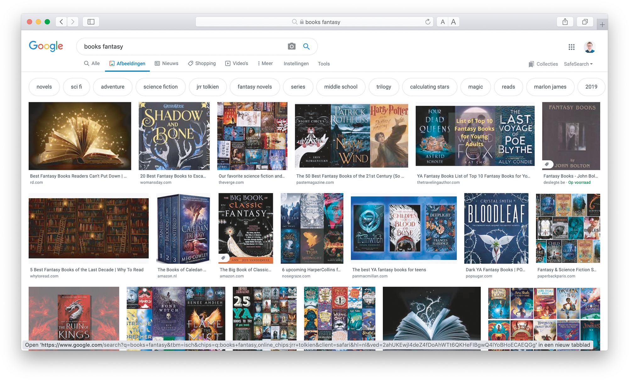Filter by the adventure chip
The width and height of the screenshot is (629, 380).
pos(113,87)
